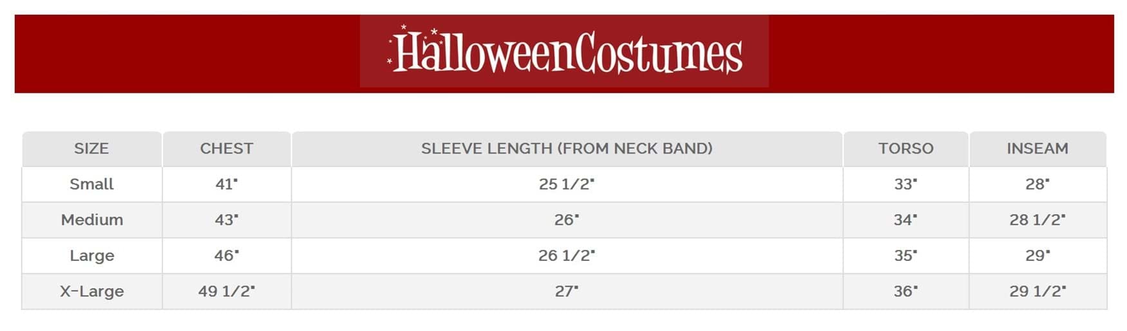Click the Large size row label
This screenshot has height=331, width=1127.
click(91, 256)
